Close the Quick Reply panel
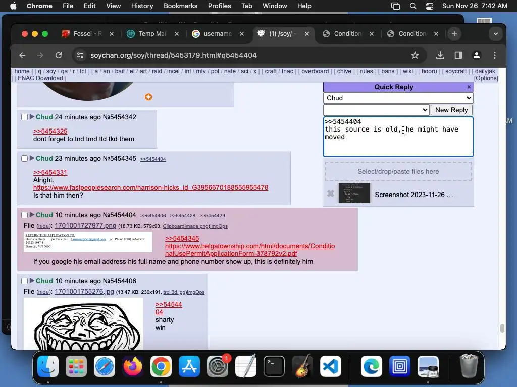Viewport: 517px width, 387px height. tap(469, 87)
